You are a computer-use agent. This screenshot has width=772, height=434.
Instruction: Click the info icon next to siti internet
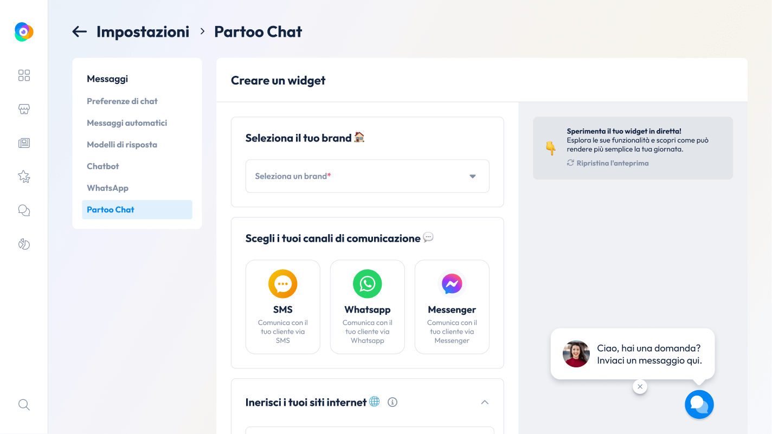click(393, 402)
